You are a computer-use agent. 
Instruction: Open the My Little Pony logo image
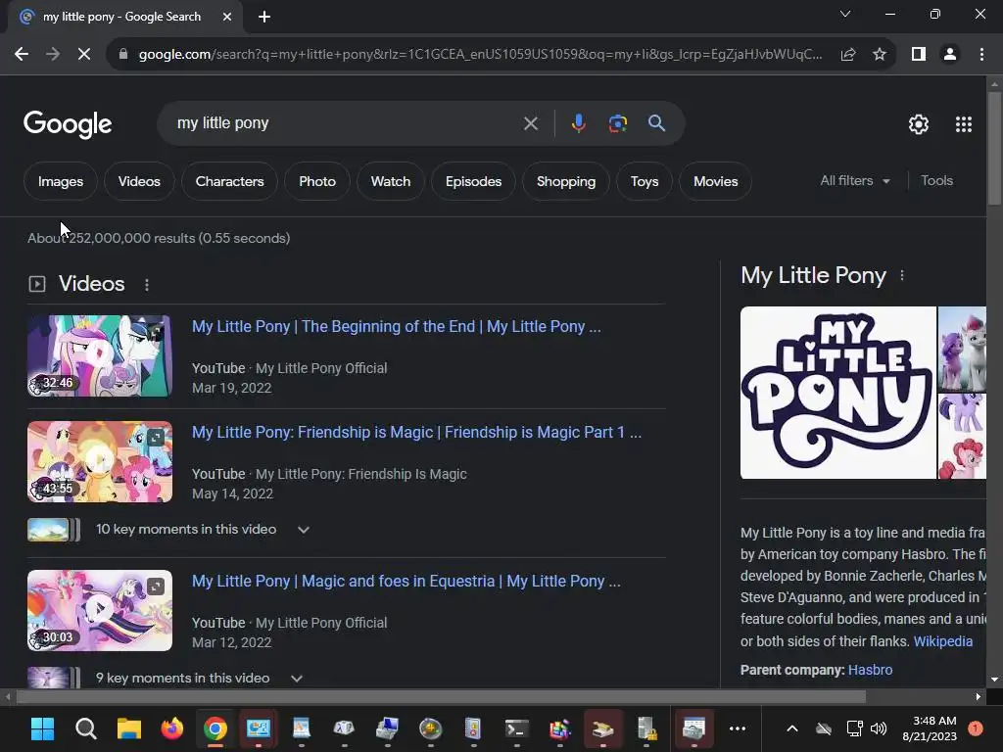838,393
